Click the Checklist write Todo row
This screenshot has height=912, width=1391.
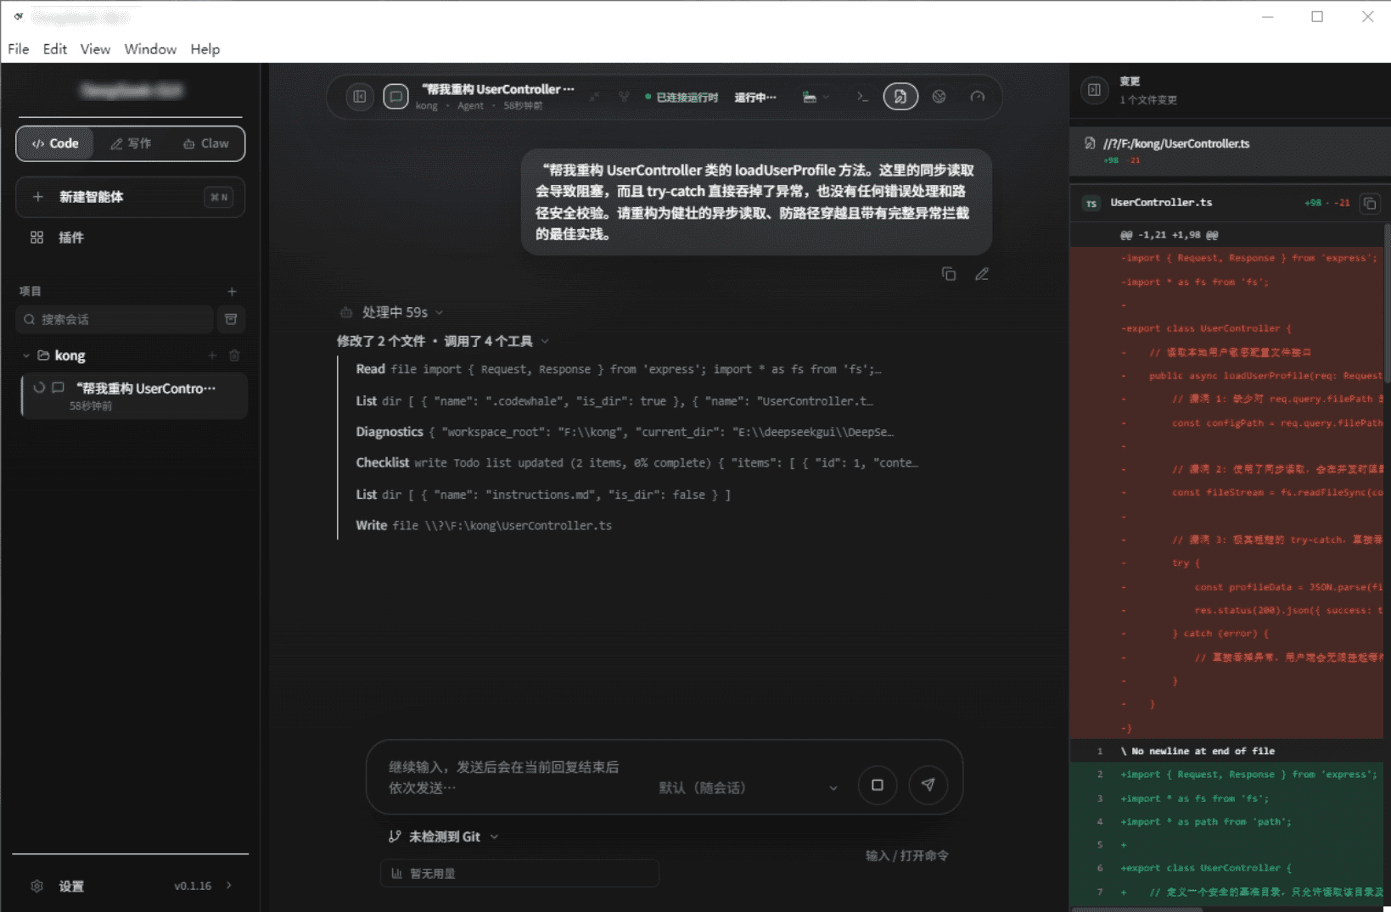click(637, 462)
